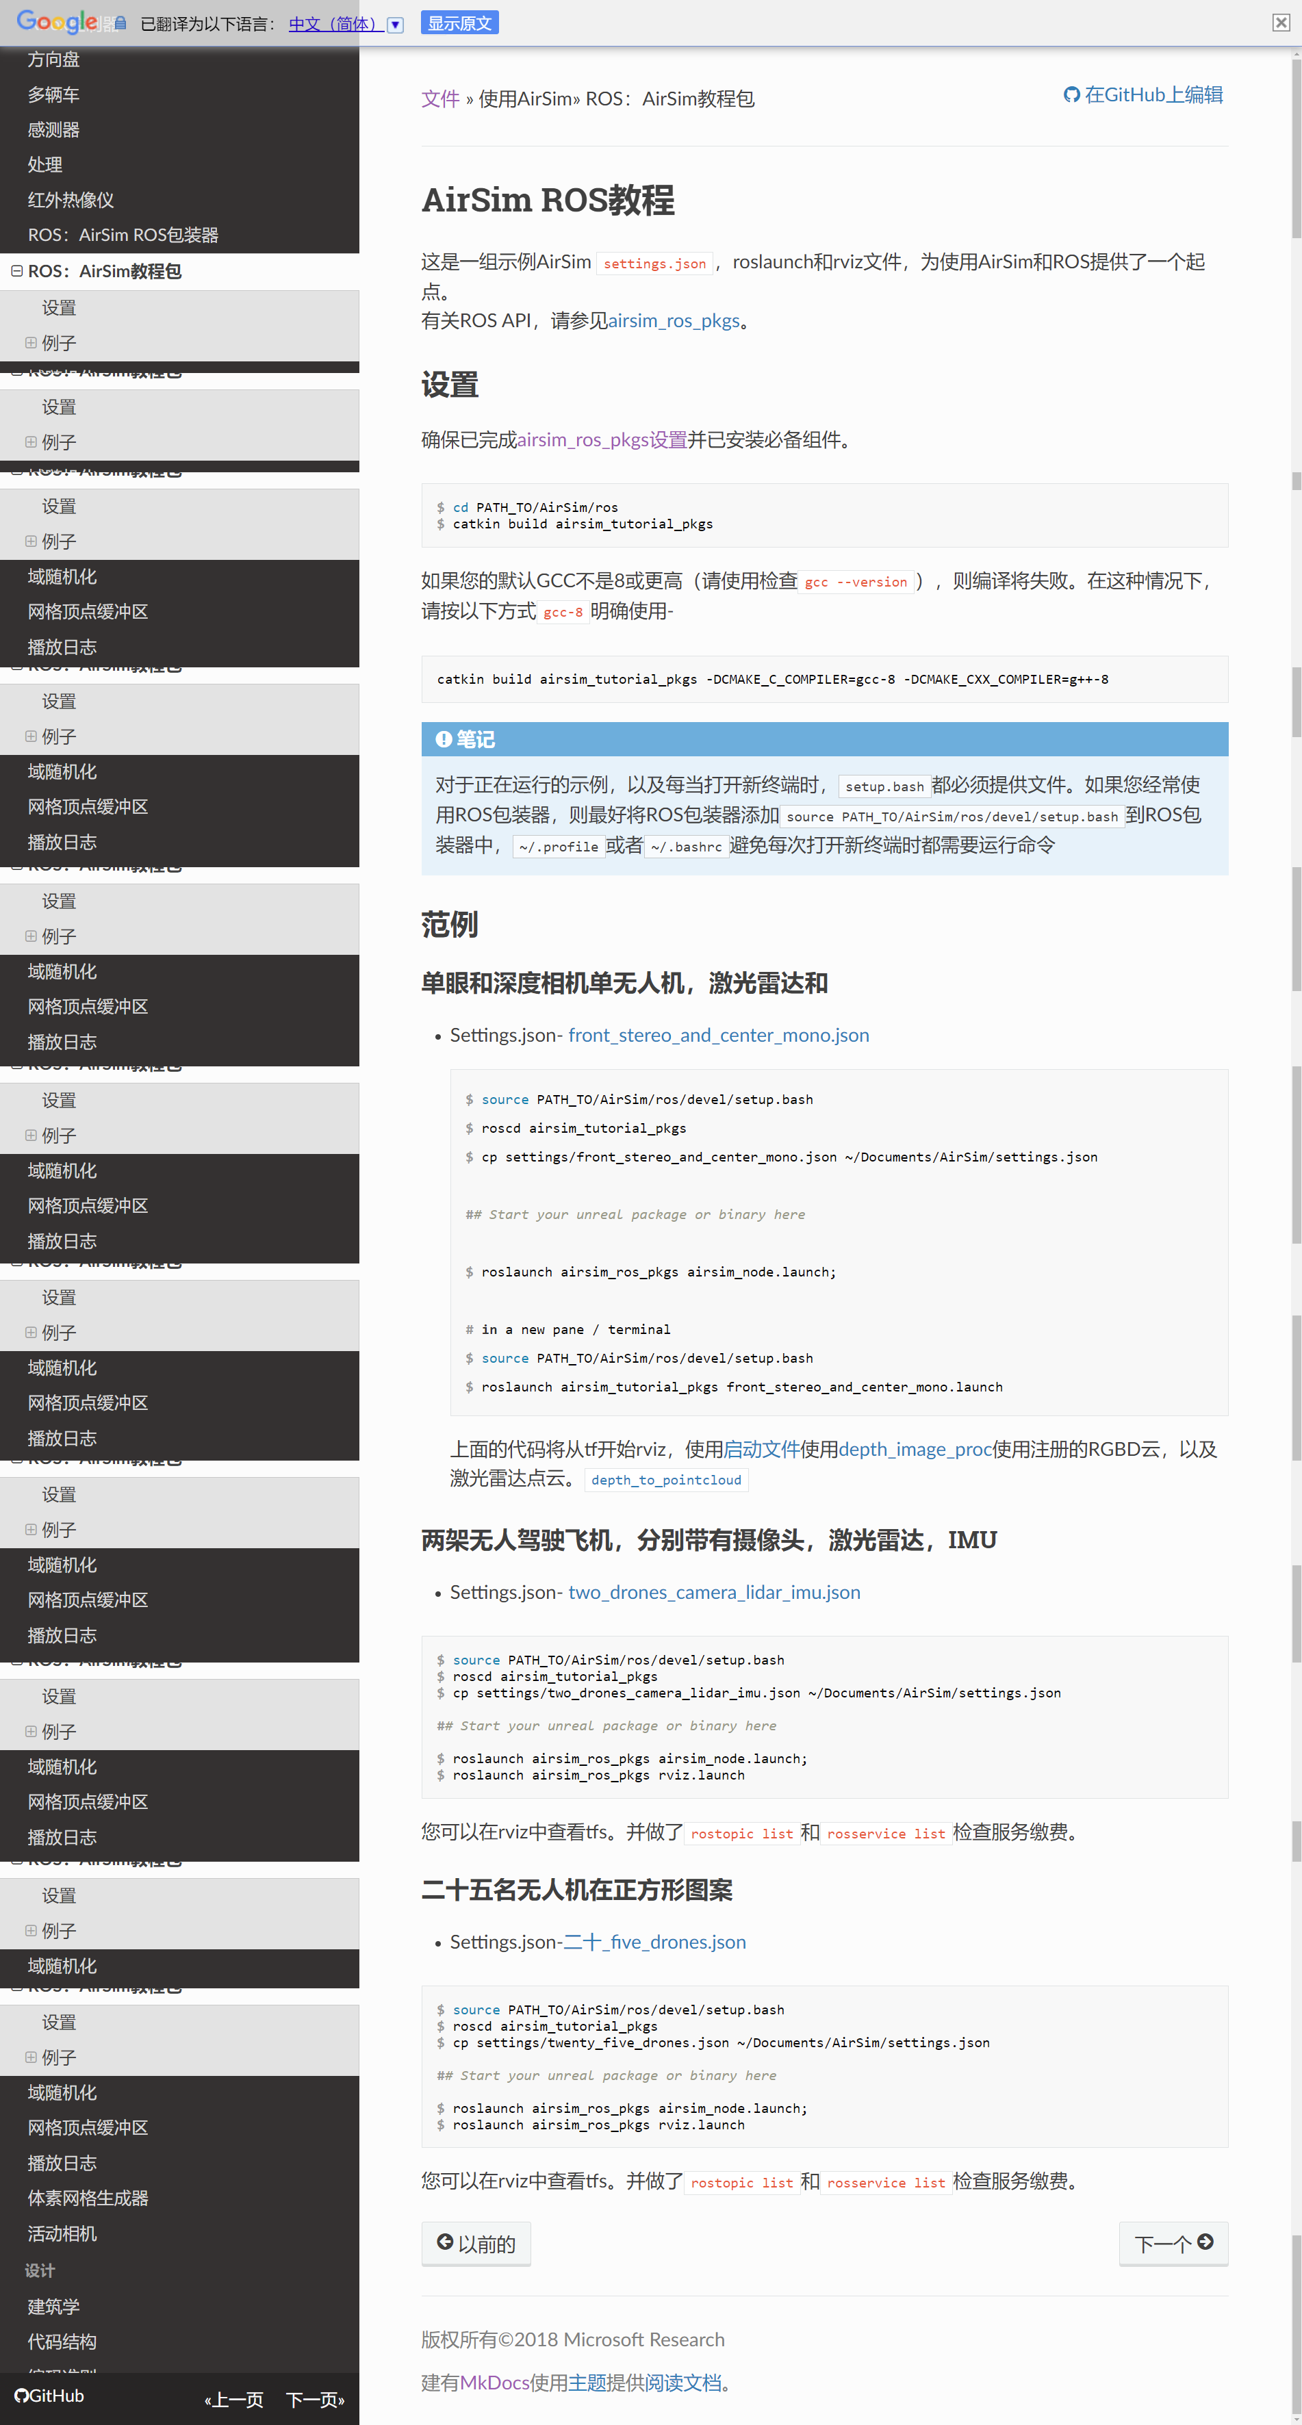Click the 'AirSim ROS教程' page title

548,201
